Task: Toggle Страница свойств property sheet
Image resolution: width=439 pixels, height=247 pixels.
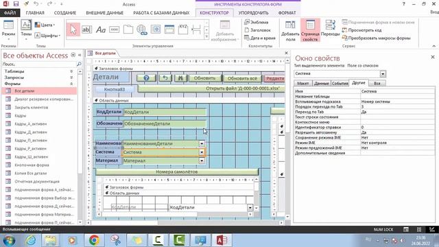Action: click(310, 30)
